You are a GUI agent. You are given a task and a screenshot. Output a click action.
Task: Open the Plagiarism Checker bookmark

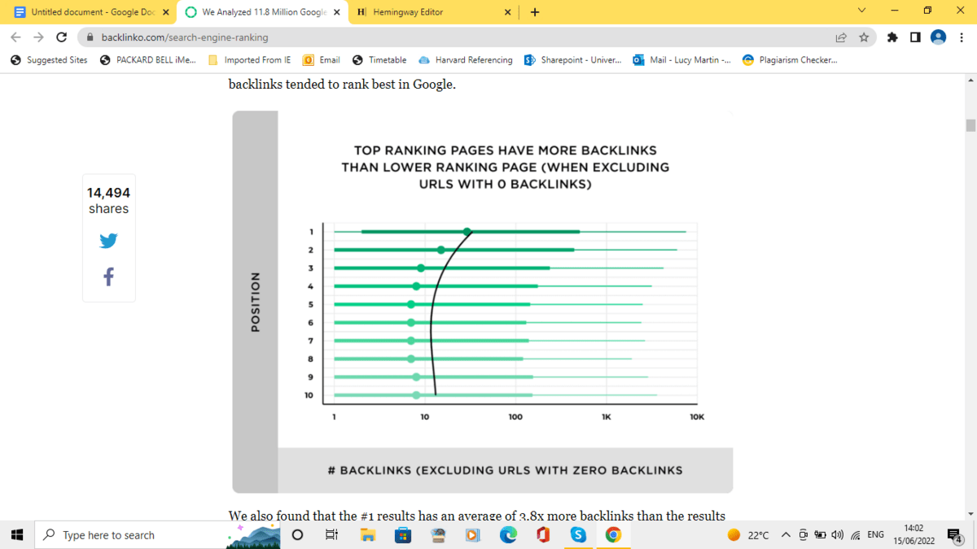(790, 59)
